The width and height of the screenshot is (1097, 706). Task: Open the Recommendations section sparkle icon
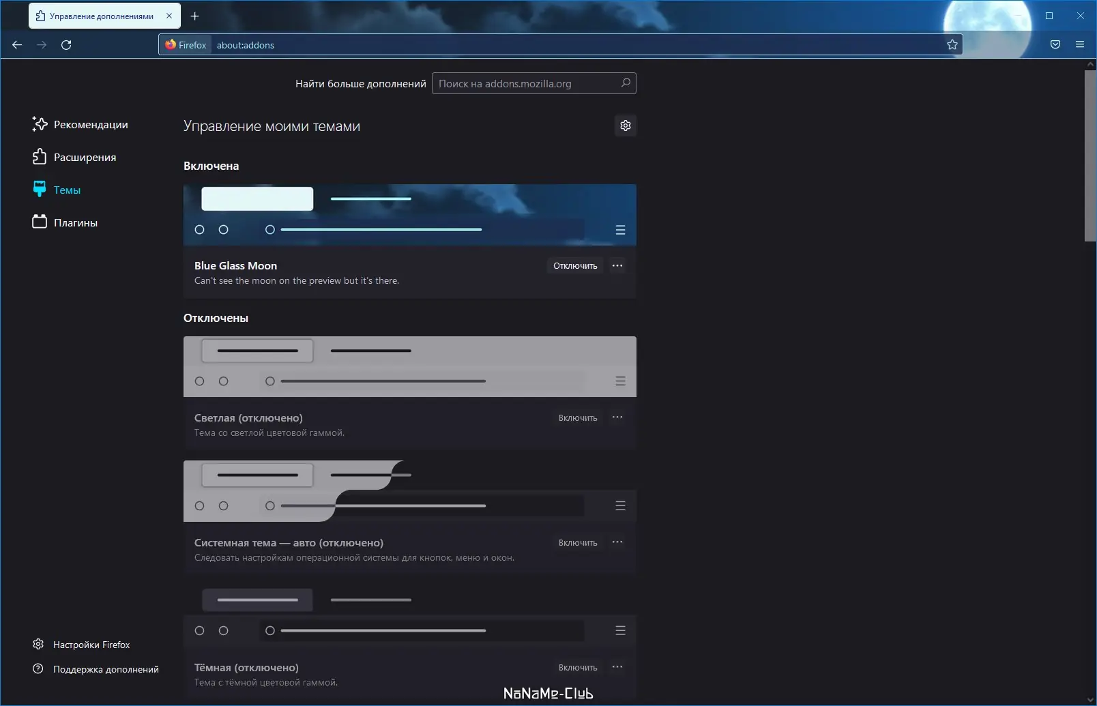(x=40, y=124)
